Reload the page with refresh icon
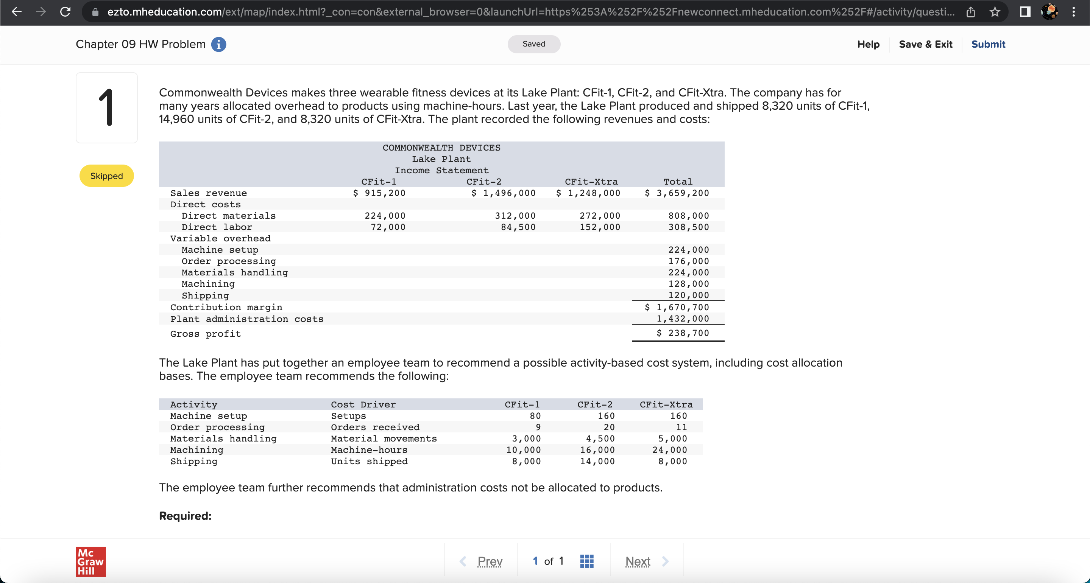 tap(65, 12)
